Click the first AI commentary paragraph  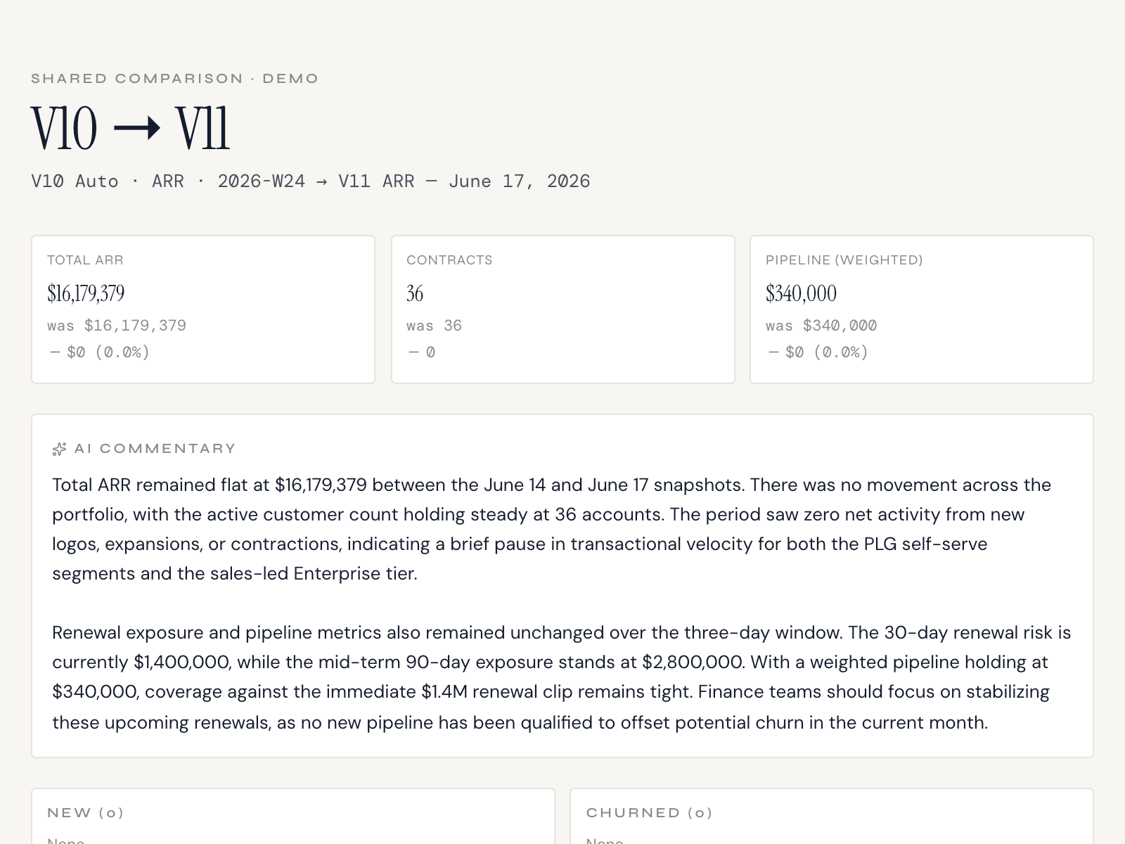[552, 529]
